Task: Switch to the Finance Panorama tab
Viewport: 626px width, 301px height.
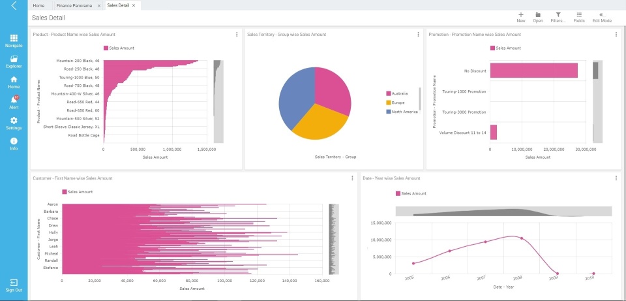Action: (x=74, y=6)
